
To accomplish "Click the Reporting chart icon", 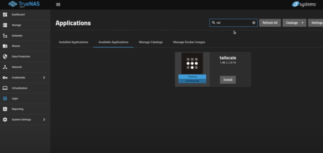I will click(5, 109).
